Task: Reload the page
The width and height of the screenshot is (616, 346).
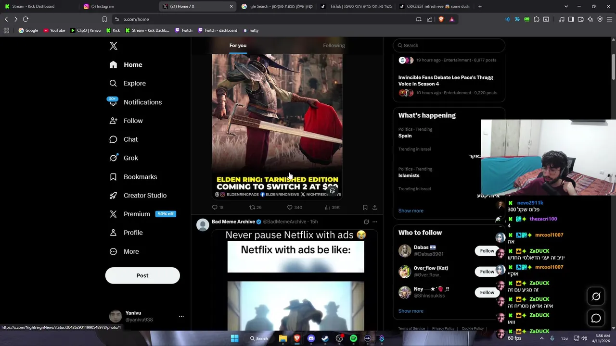Action: (x=26, y=19)
